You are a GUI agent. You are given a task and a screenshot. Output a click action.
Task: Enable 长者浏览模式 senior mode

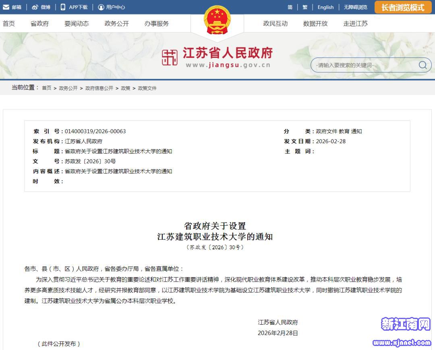coord(403,7)
